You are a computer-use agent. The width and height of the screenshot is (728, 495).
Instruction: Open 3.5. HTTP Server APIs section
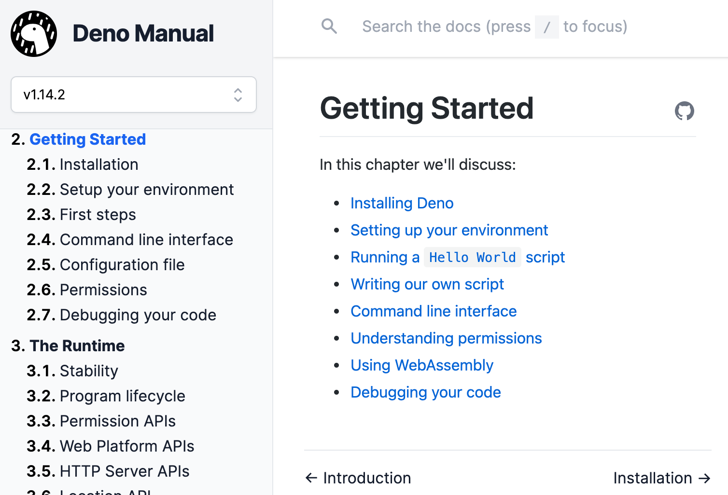pyautogui.click(x=125, y=471)
